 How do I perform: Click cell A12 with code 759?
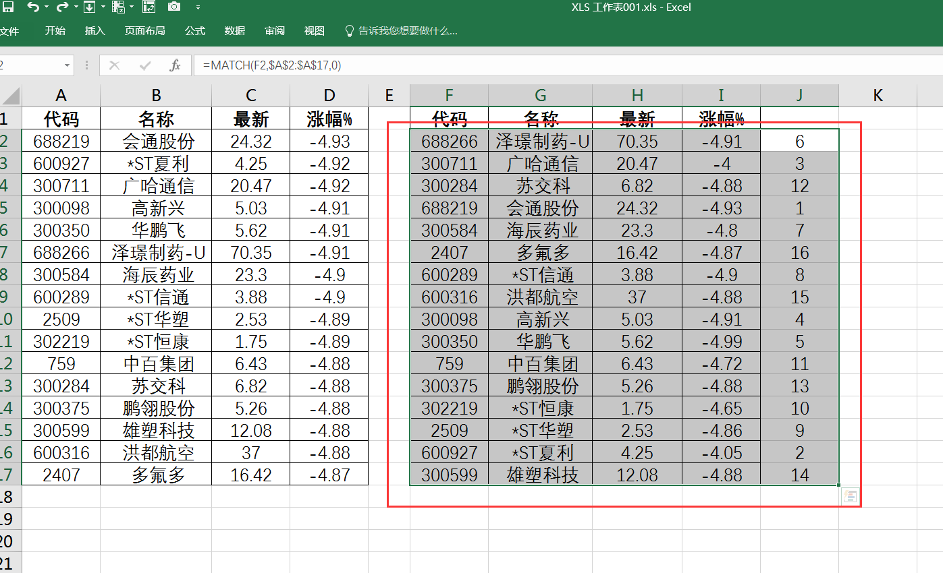point(61,363)
